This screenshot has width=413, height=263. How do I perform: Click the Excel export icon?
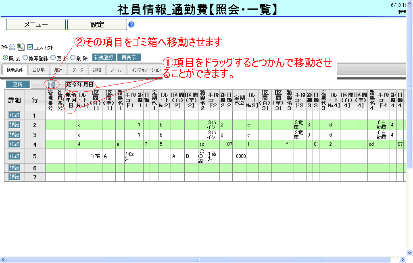pos(21,47)
